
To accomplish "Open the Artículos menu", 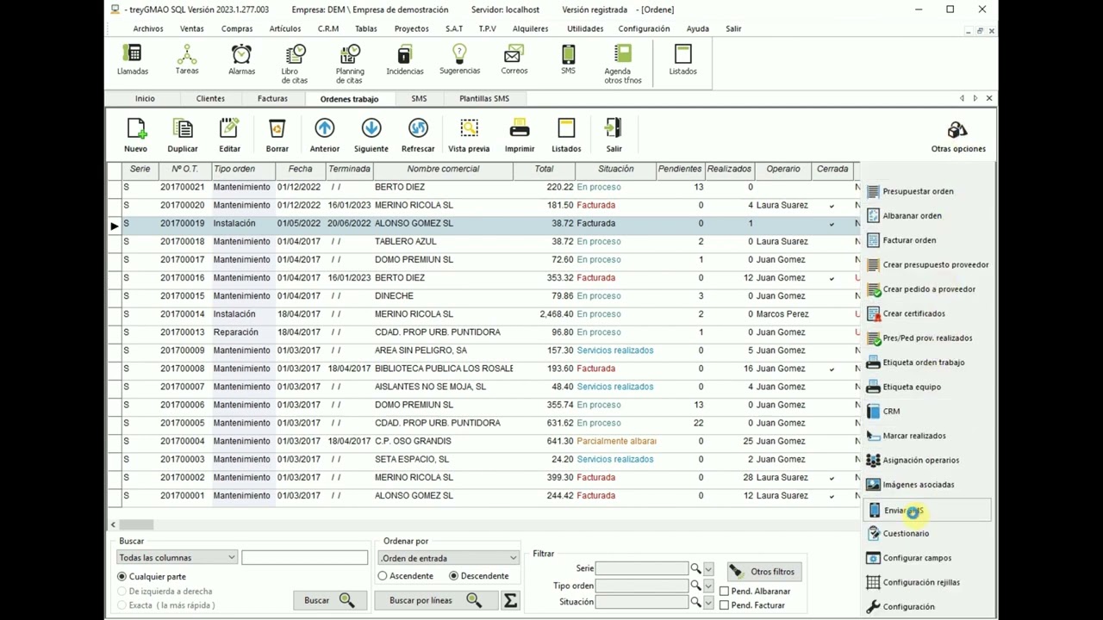I will [285, 28].
